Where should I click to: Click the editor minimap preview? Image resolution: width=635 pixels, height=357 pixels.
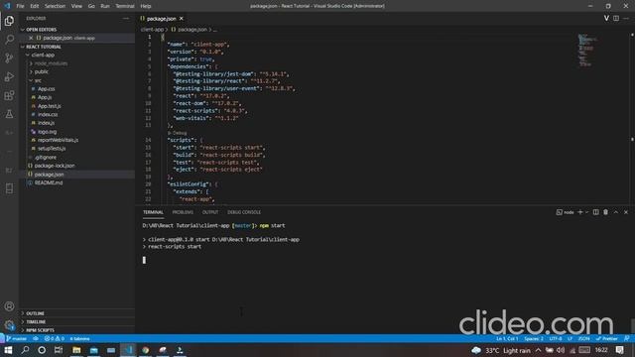[587, 51]
